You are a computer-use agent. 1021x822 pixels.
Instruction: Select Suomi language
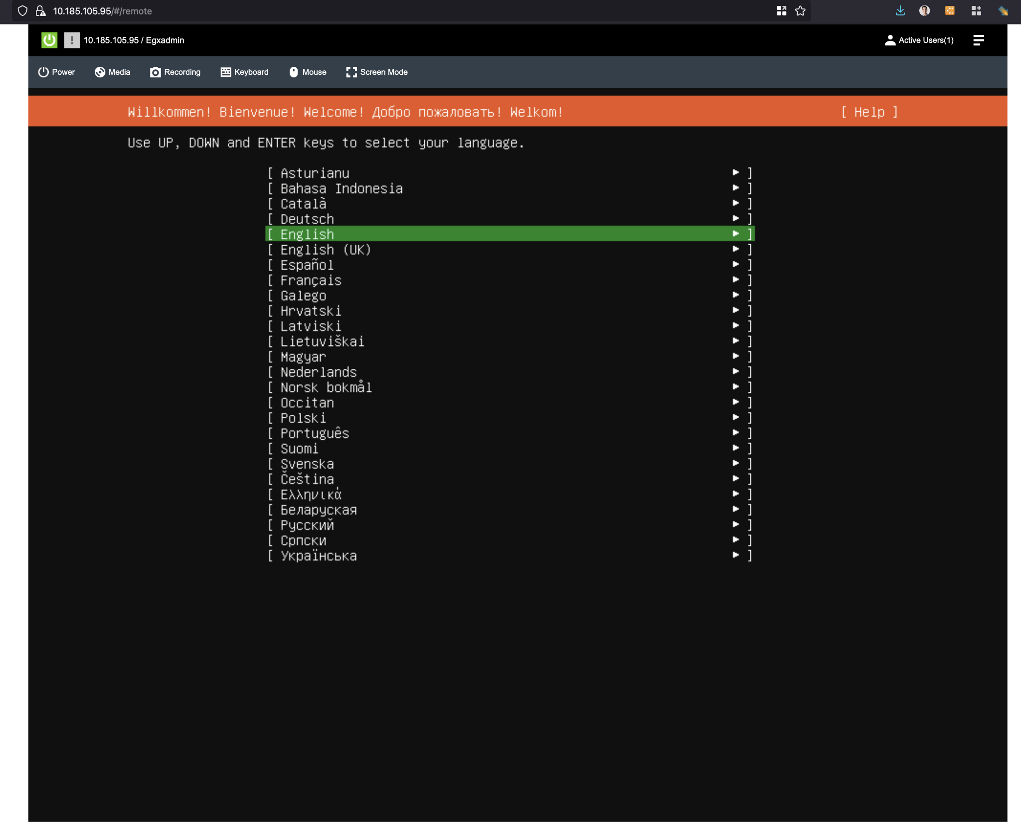point(510,449)
